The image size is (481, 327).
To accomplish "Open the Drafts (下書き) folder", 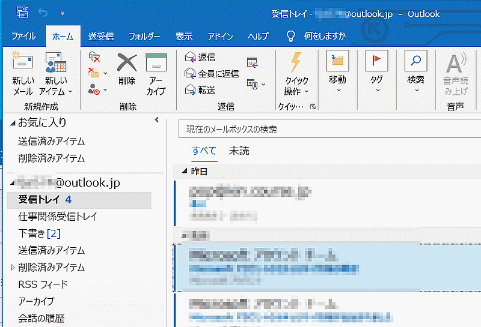I will [39, 233].
